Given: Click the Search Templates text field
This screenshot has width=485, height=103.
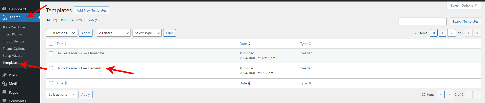Looking at the screenshot, I should tap(422, 21).
